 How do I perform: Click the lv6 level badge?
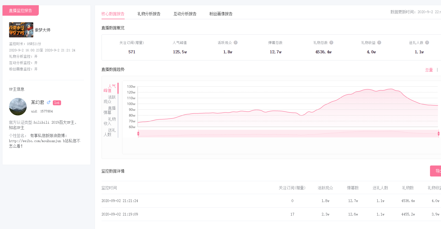pyautogui.click(x=57, y=103)
